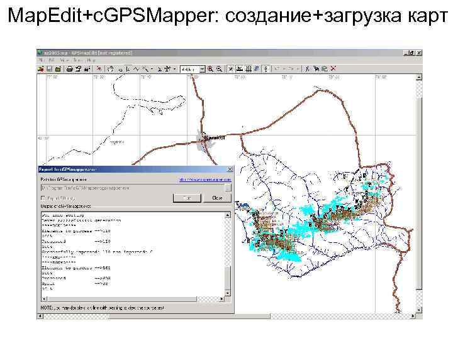
Task: Click output log horizontal scroll right arrow
Action: pos(221,299)
